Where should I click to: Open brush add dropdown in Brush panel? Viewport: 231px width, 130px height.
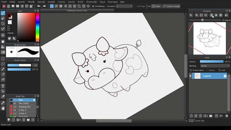click(x=20, y=120)
